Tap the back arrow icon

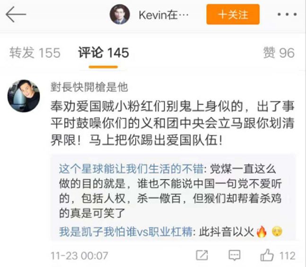coord(16,14)
